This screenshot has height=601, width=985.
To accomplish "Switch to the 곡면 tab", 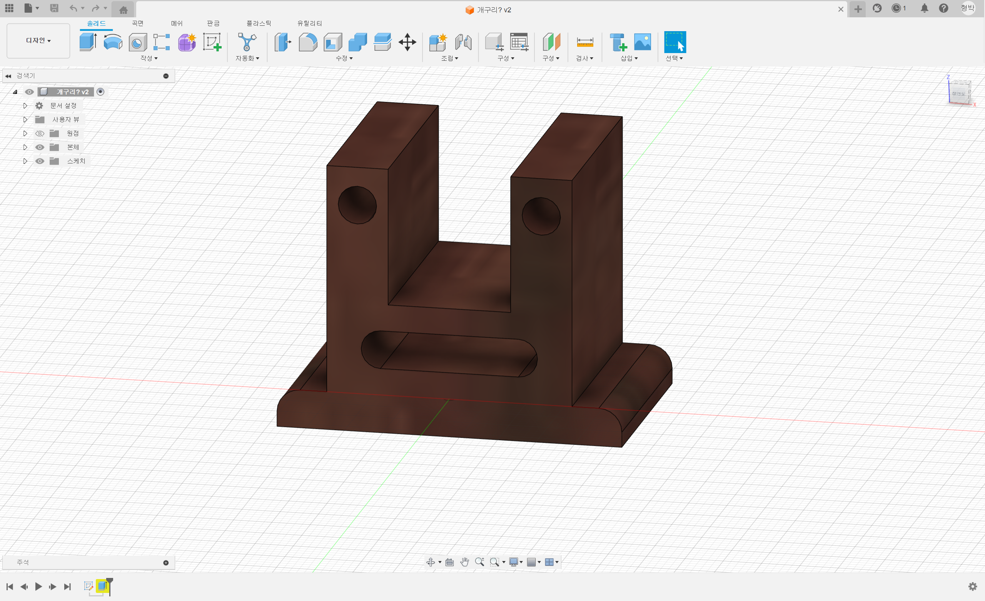I will 137,23.
